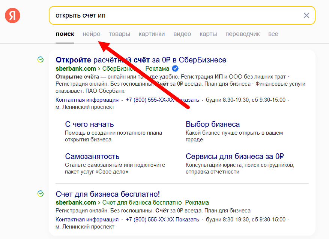The width and height of the screenshot is (329, 239).
Task: Clear the search query with the X icon
Action: (x=306, y=15)
